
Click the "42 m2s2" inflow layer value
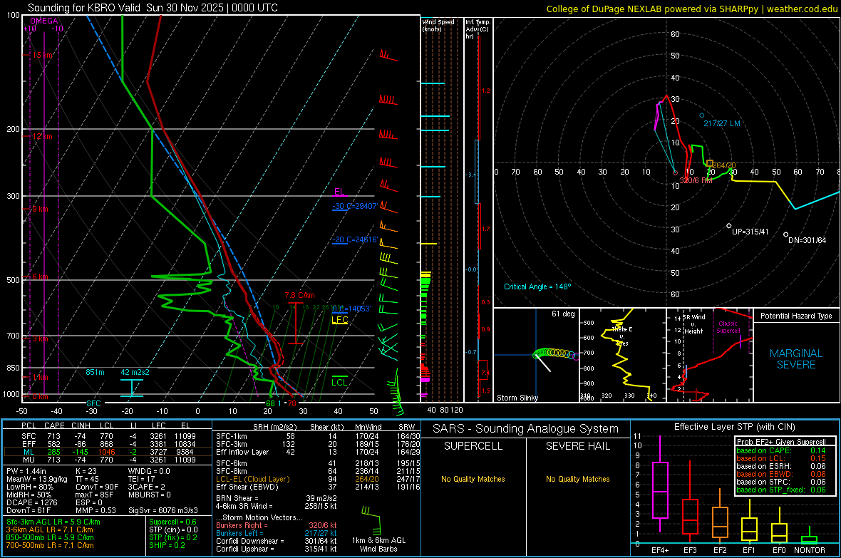coord(135,372)
